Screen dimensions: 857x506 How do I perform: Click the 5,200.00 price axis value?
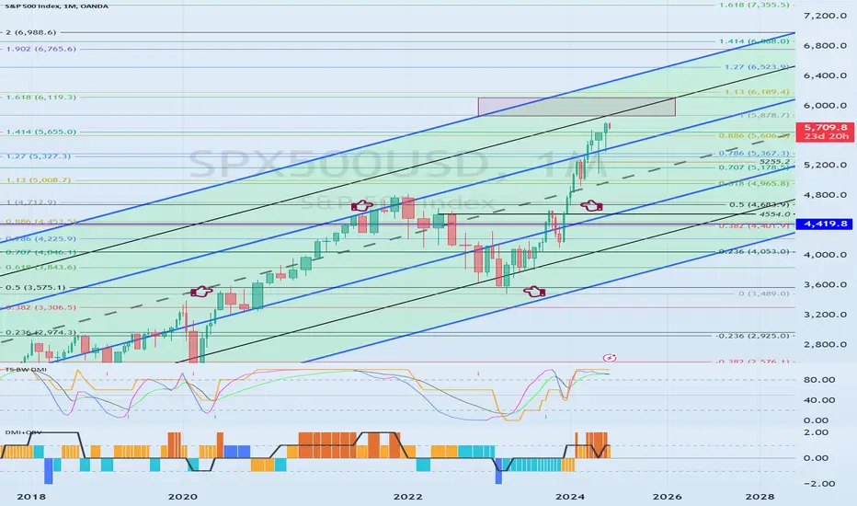tap(825, 165)
